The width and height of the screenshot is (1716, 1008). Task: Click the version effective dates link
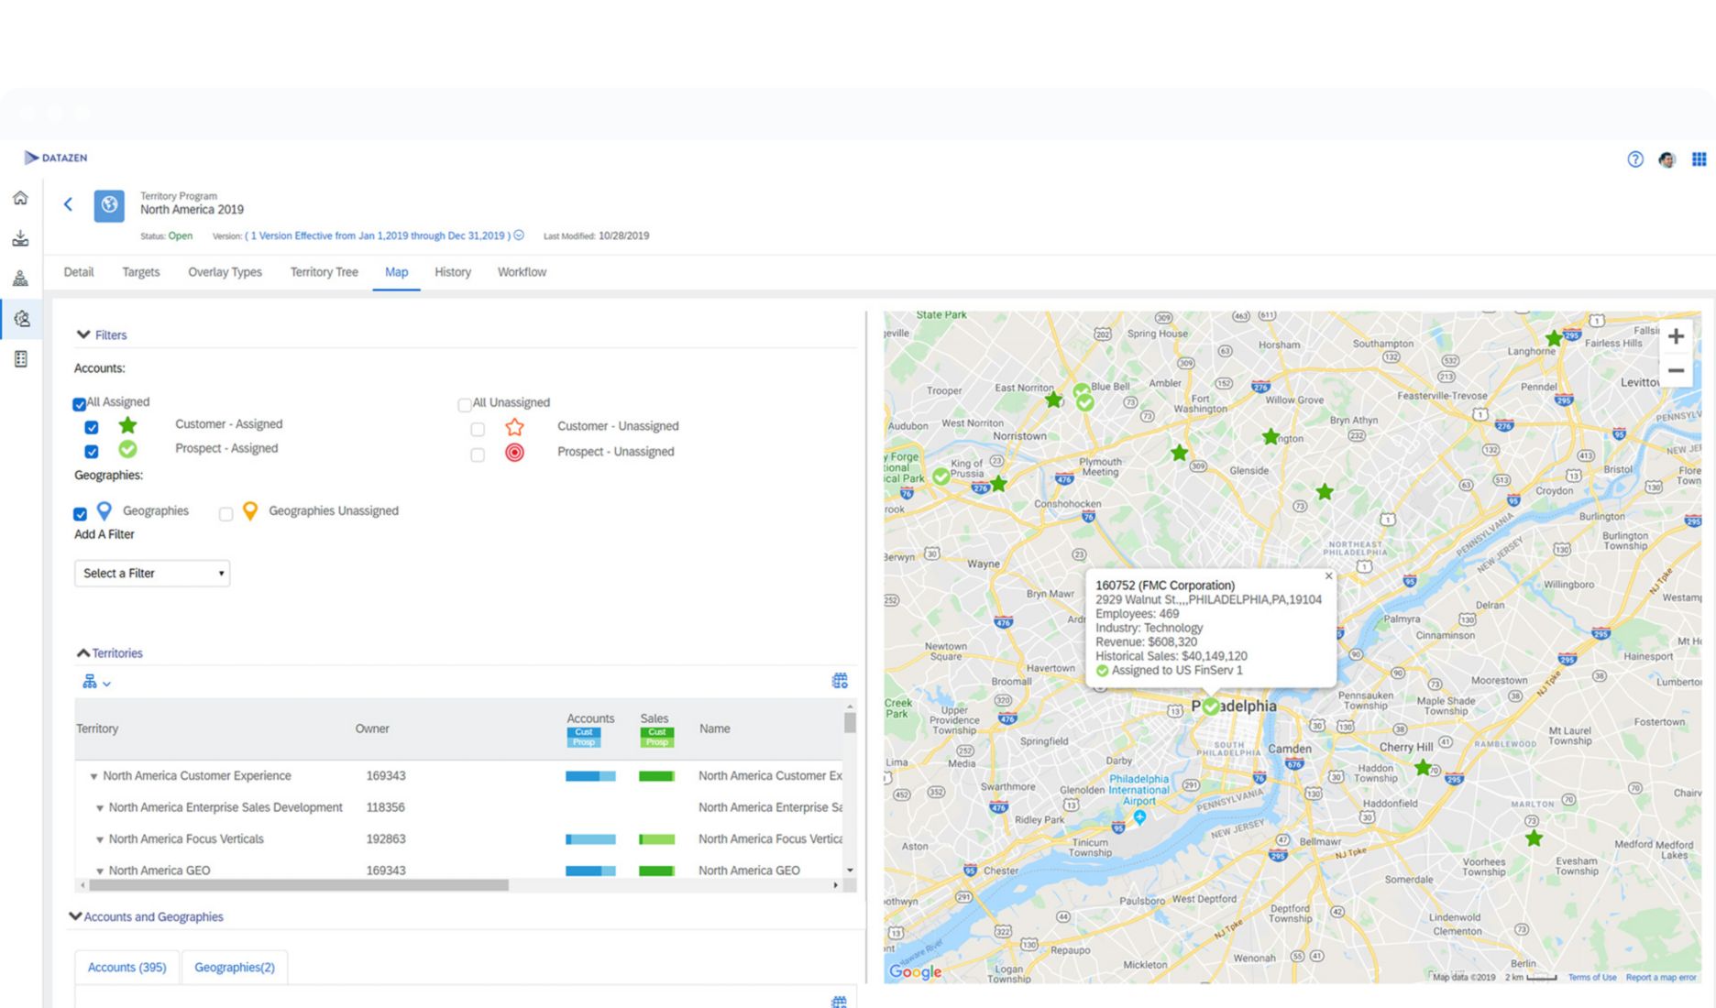pyautogui.click(x=378, y=236)
